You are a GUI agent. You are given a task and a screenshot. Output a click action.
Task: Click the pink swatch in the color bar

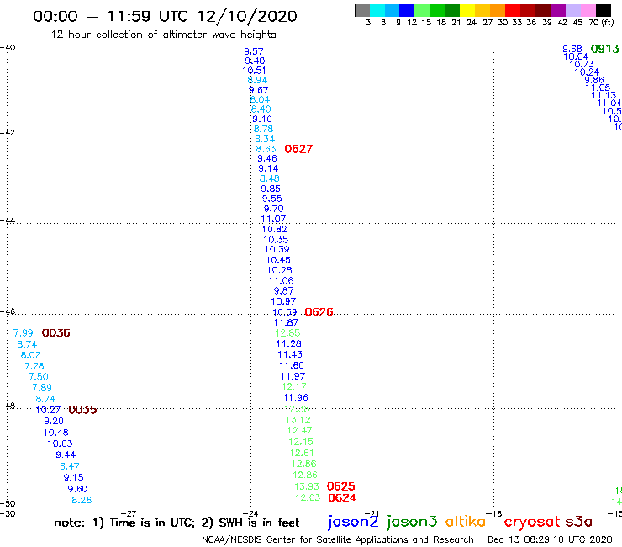point(588,10)
